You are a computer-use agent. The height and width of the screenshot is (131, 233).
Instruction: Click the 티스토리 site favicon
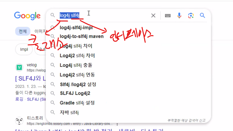[x=19, y=121]
